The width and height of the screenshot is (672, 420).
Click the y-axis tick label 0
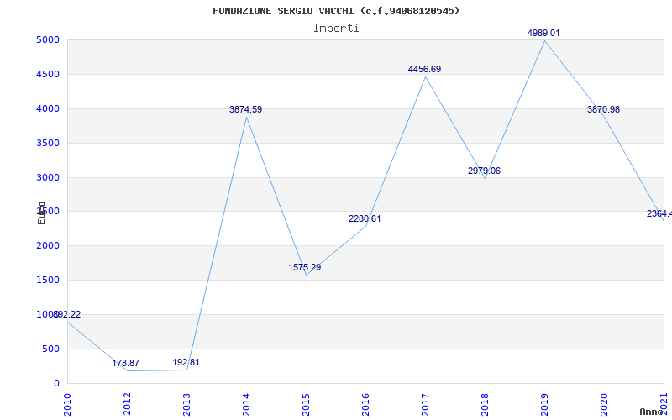(57, 383)
